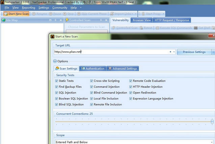Select the Scan Settings tab

click(66, 68)
